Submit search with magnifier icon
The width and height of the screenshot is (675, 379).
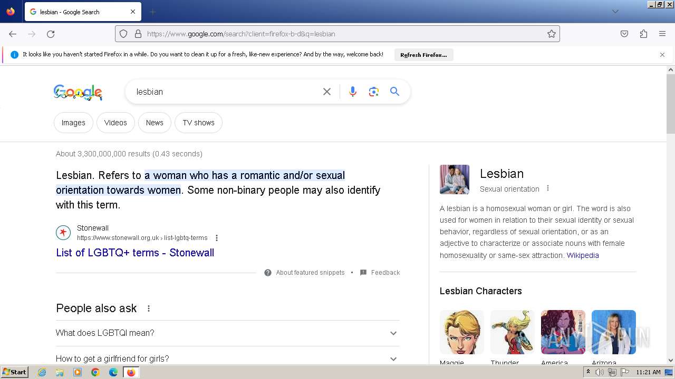394,92
